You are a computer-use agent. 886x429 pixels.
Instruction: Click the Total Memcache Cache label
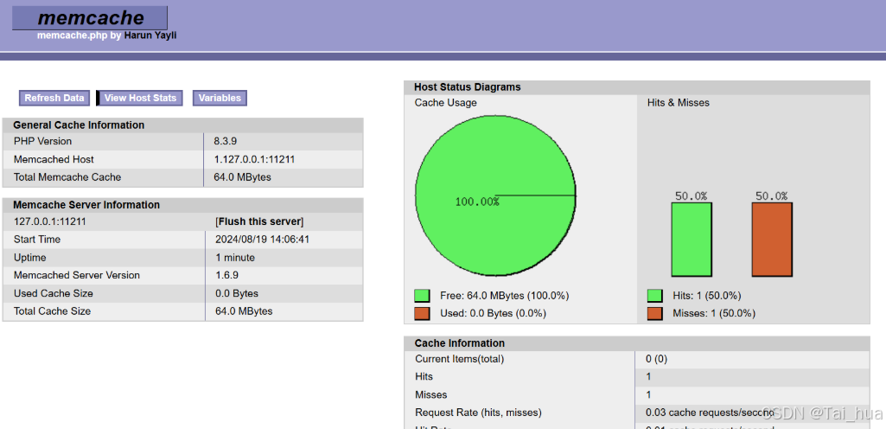click(67, 177)
